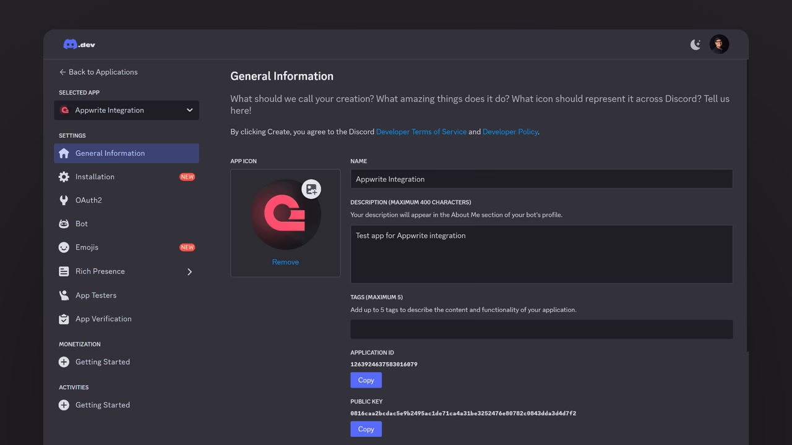Screen dimensions: 792x445
Task: Open Developer Terms of Service link
Action: click(x=421, y=132)
